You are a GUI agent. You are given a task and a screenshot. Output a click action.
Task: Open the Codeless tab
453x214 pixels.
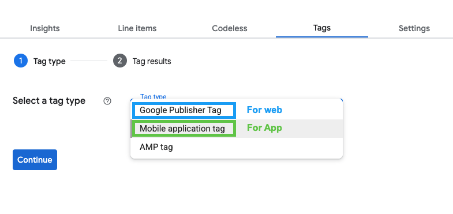click(x=230, y=28)
